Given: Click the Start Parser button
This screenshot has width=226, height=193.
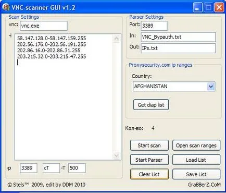Looking at the screenshot, I should [149, 160].
